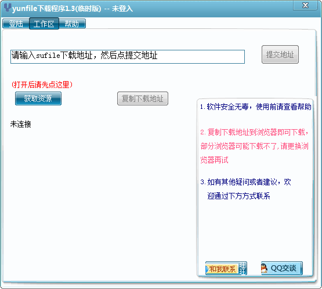The height and width of the screenshot is (289, 322).
Task: Click the penguin icon on QQ交谈
Action: click(x=265, y=268)
